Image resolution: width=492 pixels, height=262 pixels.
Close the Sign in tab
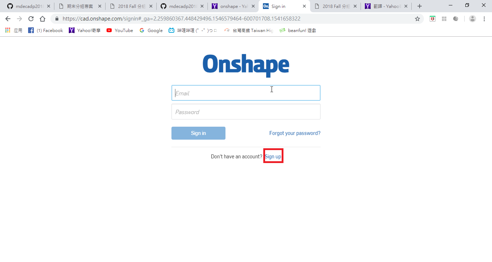[x=305, y=6]
